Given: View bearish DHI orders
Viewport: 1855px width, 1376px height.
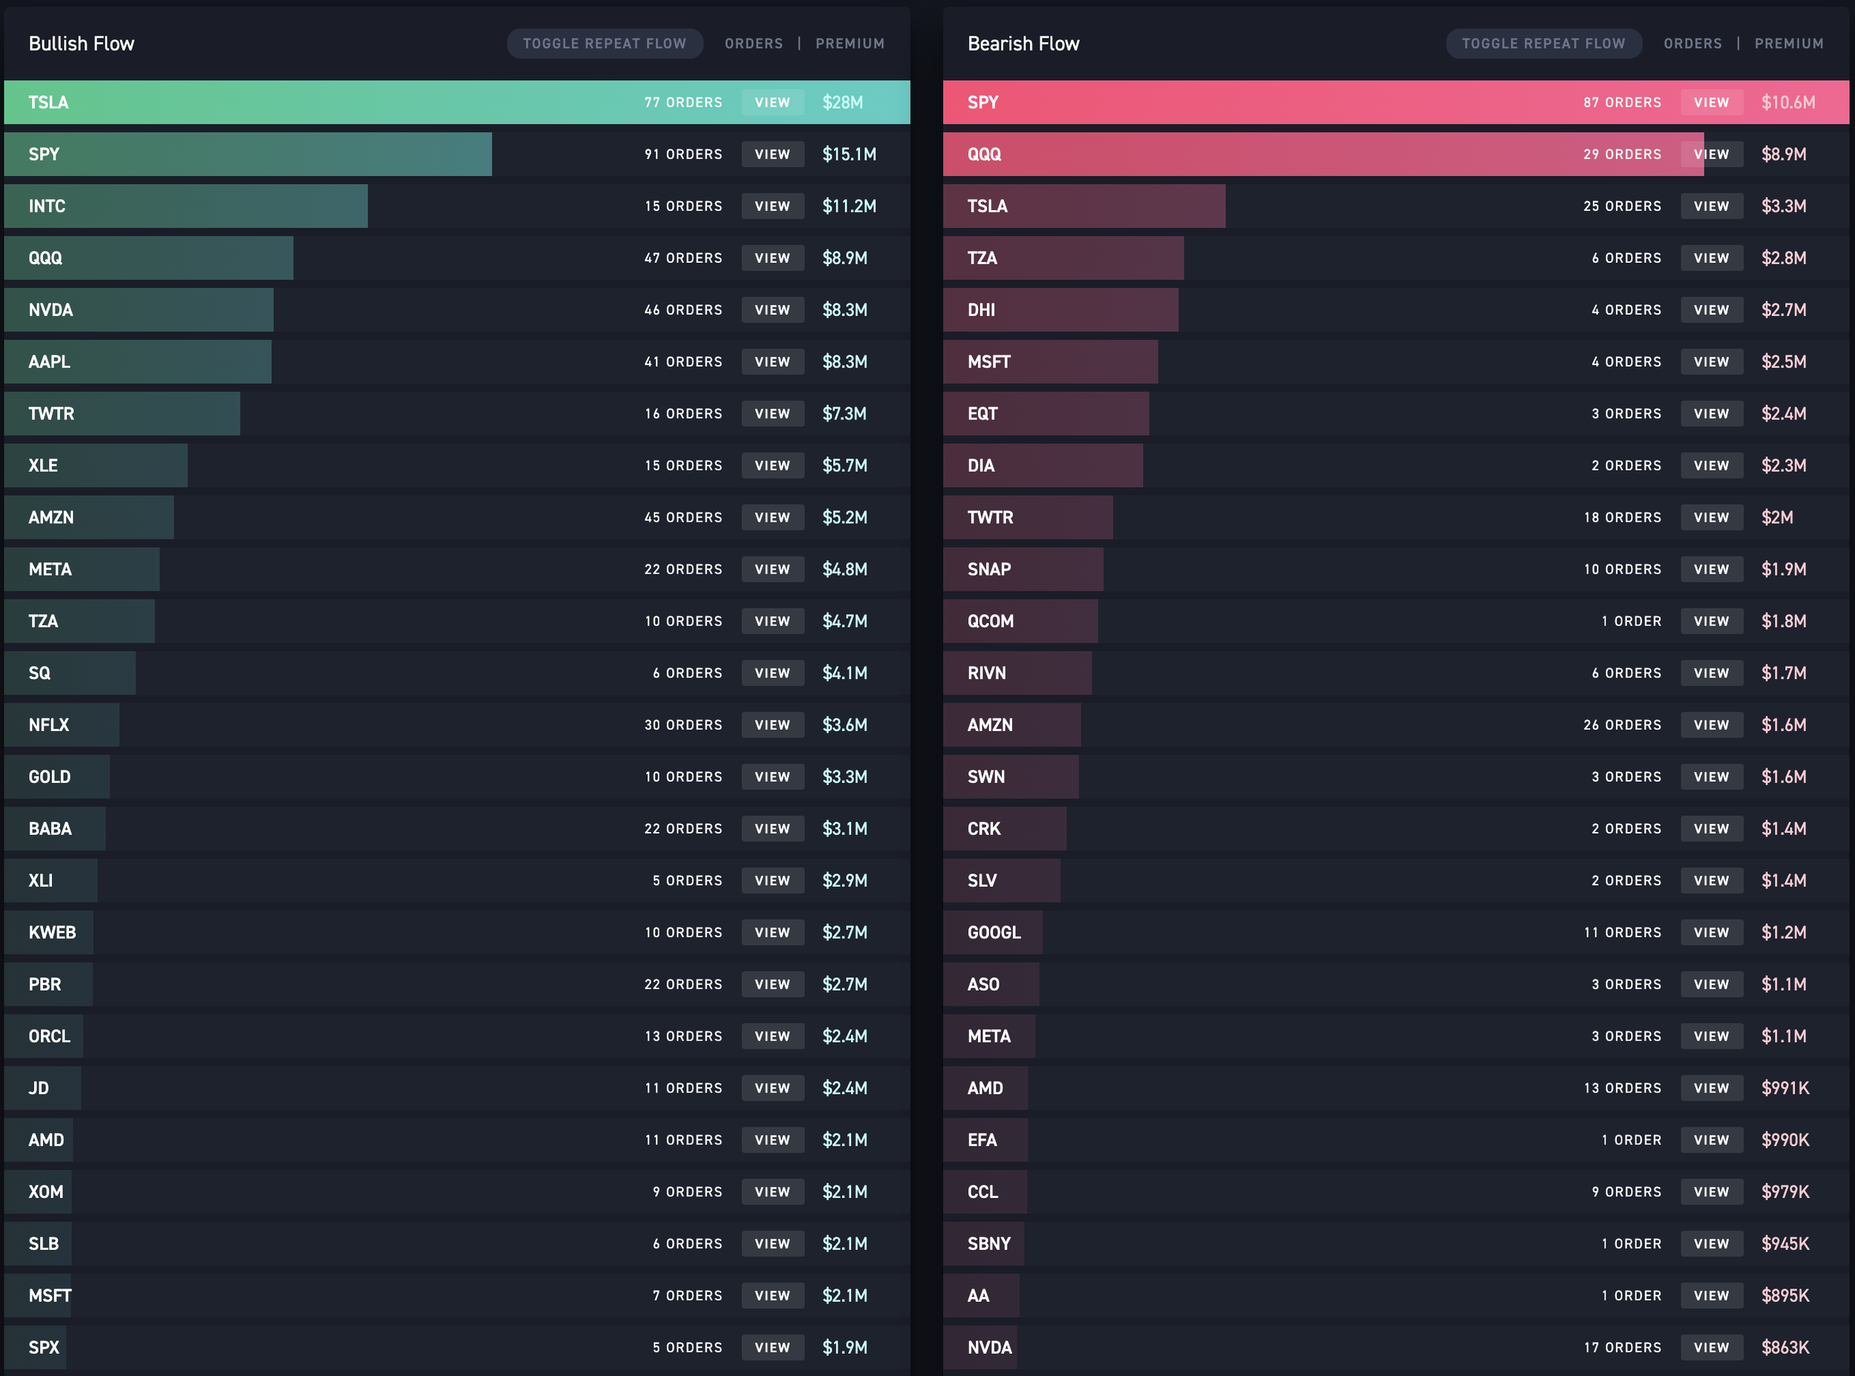Looking at the screenshot, I should click(x=1711, y=309).
